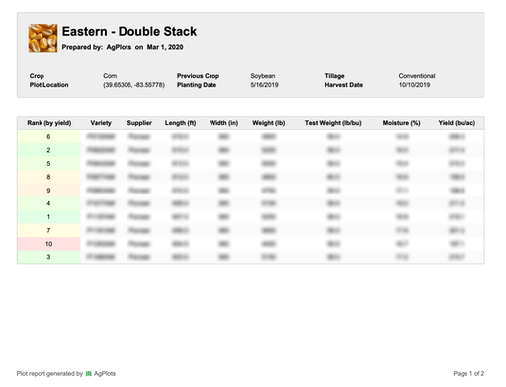Click the 'Plot Location' label
Screen dimensions: 506x387
[x=48, y=85]
